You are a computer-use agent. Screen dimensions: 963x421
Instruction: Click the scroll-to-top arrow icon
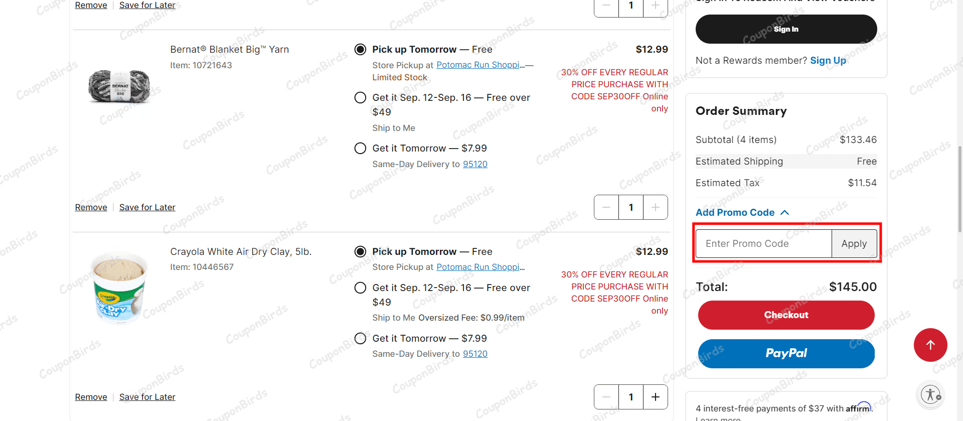coord(930,345)
